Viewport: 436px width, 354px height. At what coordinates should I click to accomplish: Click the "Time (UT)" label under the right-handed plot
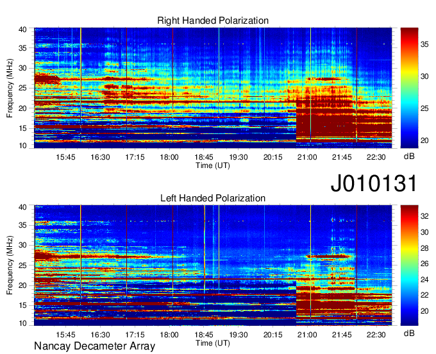pos(213,165)
